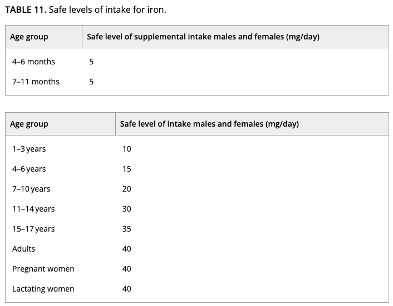Click the "Pregnant women" row label
This screenshot has height=306, width=393.
point(43,269)
